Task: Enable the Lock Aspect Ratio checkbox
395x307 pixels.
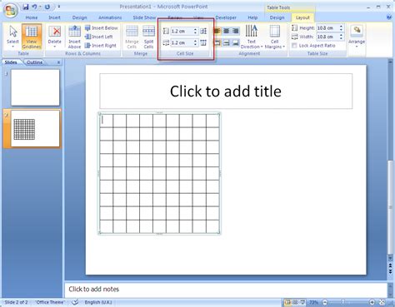Action: [x=294, y=46]
